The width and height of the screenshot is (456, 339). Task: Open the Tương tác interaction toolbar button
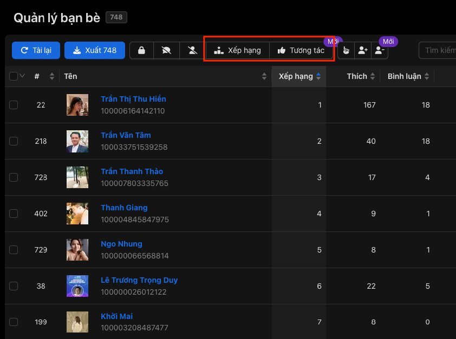point(301,50)
